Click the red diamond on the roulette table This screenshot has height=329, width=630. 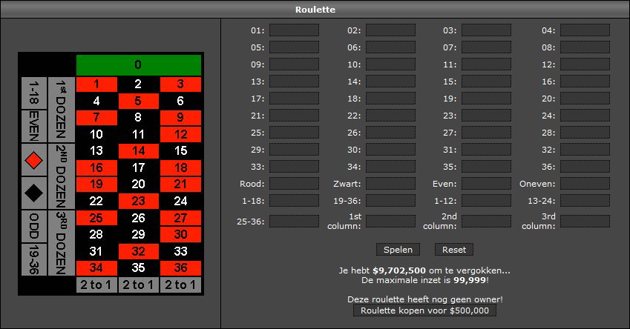(34, 159)
